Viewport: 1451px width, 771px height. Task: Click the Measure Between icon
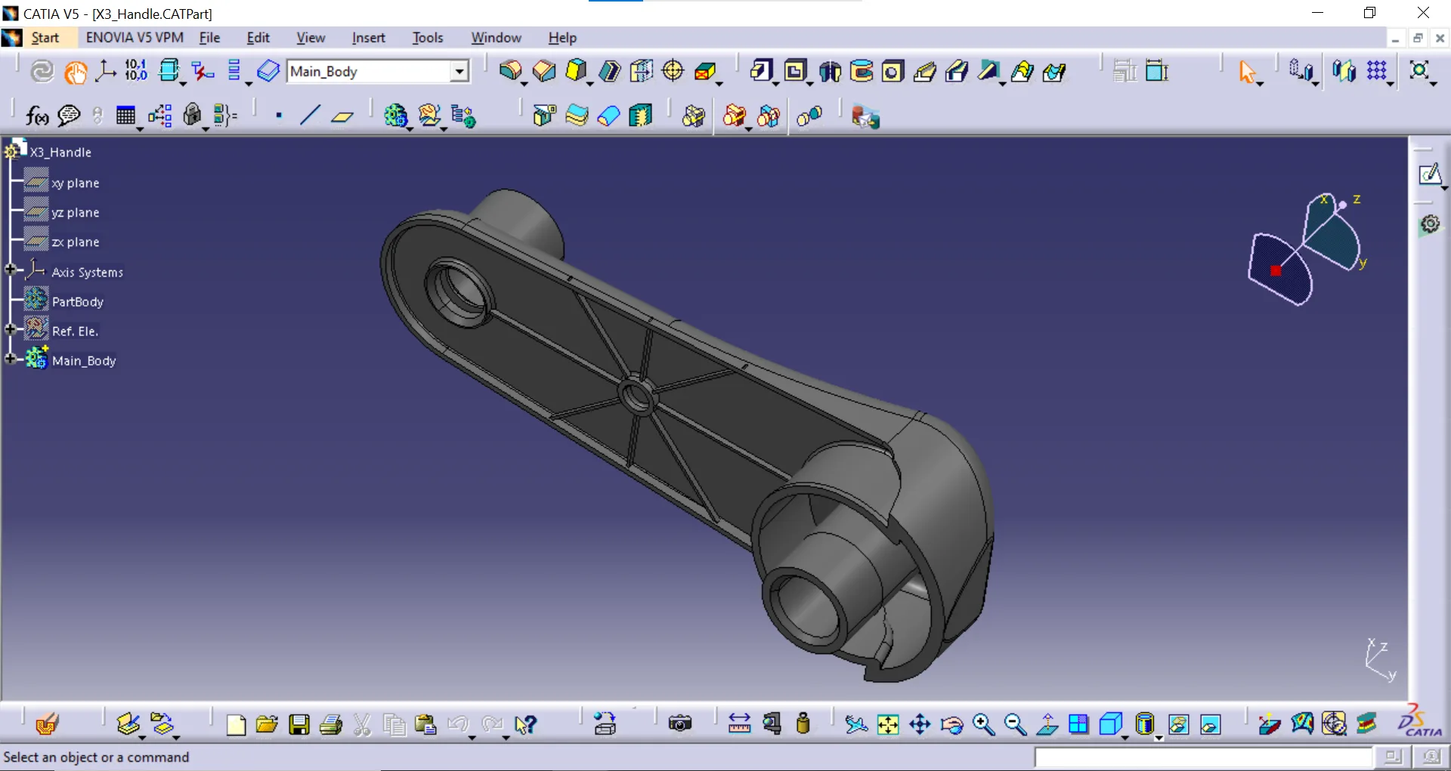point(739,724)
